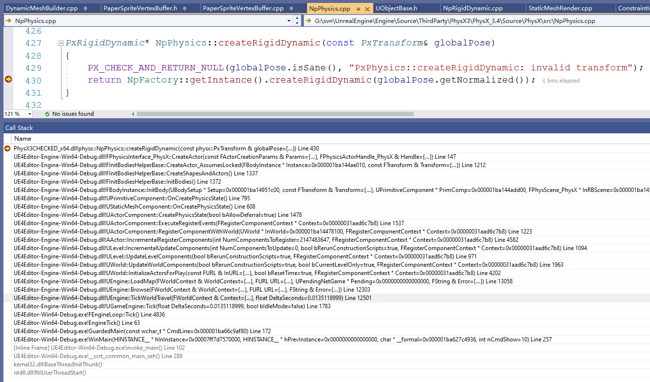Close the NpPhysics.cpp tab

pos(367,9)
